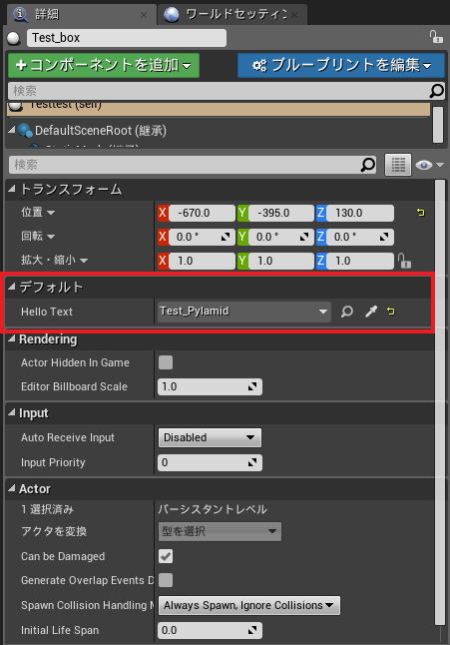
Task: Click ブループリントを編集 button
Action: pos(341,66)
